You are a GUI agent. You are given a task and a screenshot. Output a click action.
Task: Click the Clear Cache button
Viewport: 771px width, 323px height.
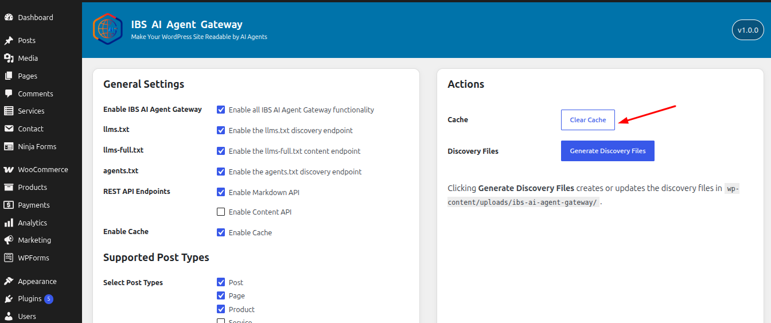[588, 120]
